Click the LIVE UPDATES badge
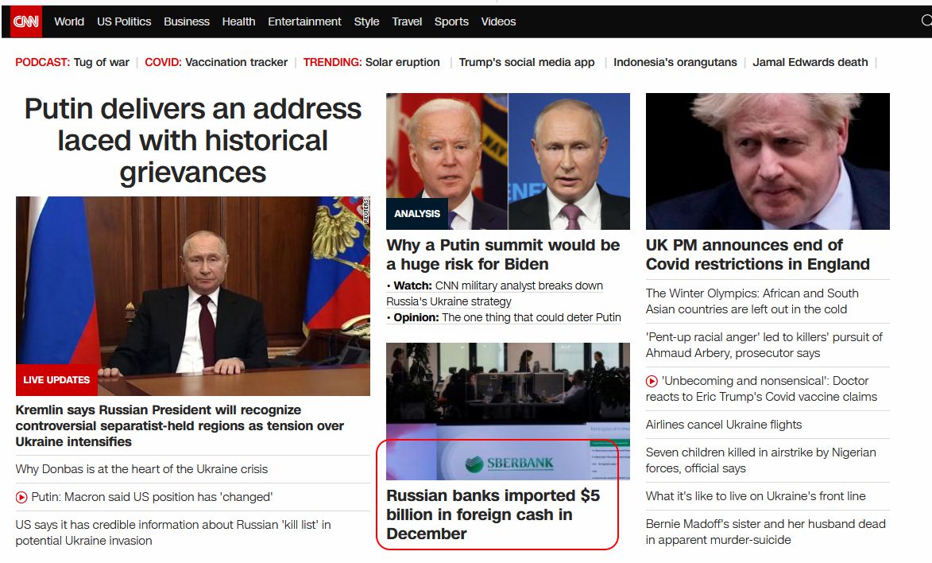 pos(56,380)
